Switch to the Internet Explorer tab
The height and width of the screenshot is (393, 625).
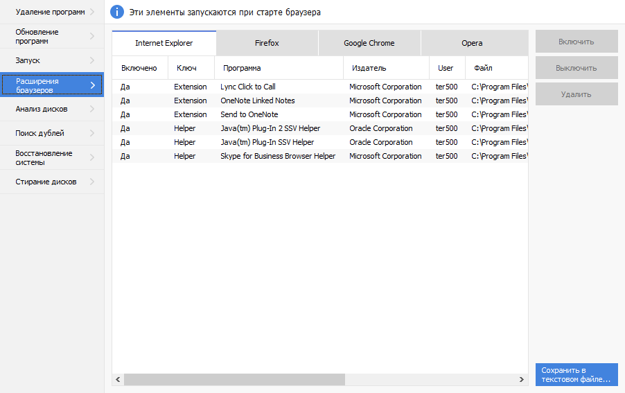coord(164,43)
